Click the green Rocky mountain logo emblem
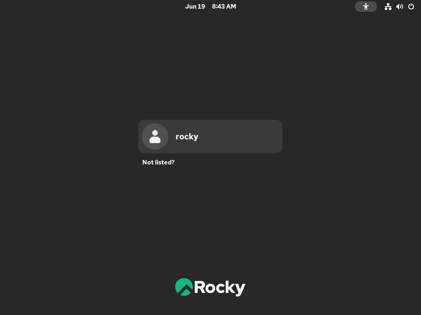421x315 pixels. click(184, 287)
